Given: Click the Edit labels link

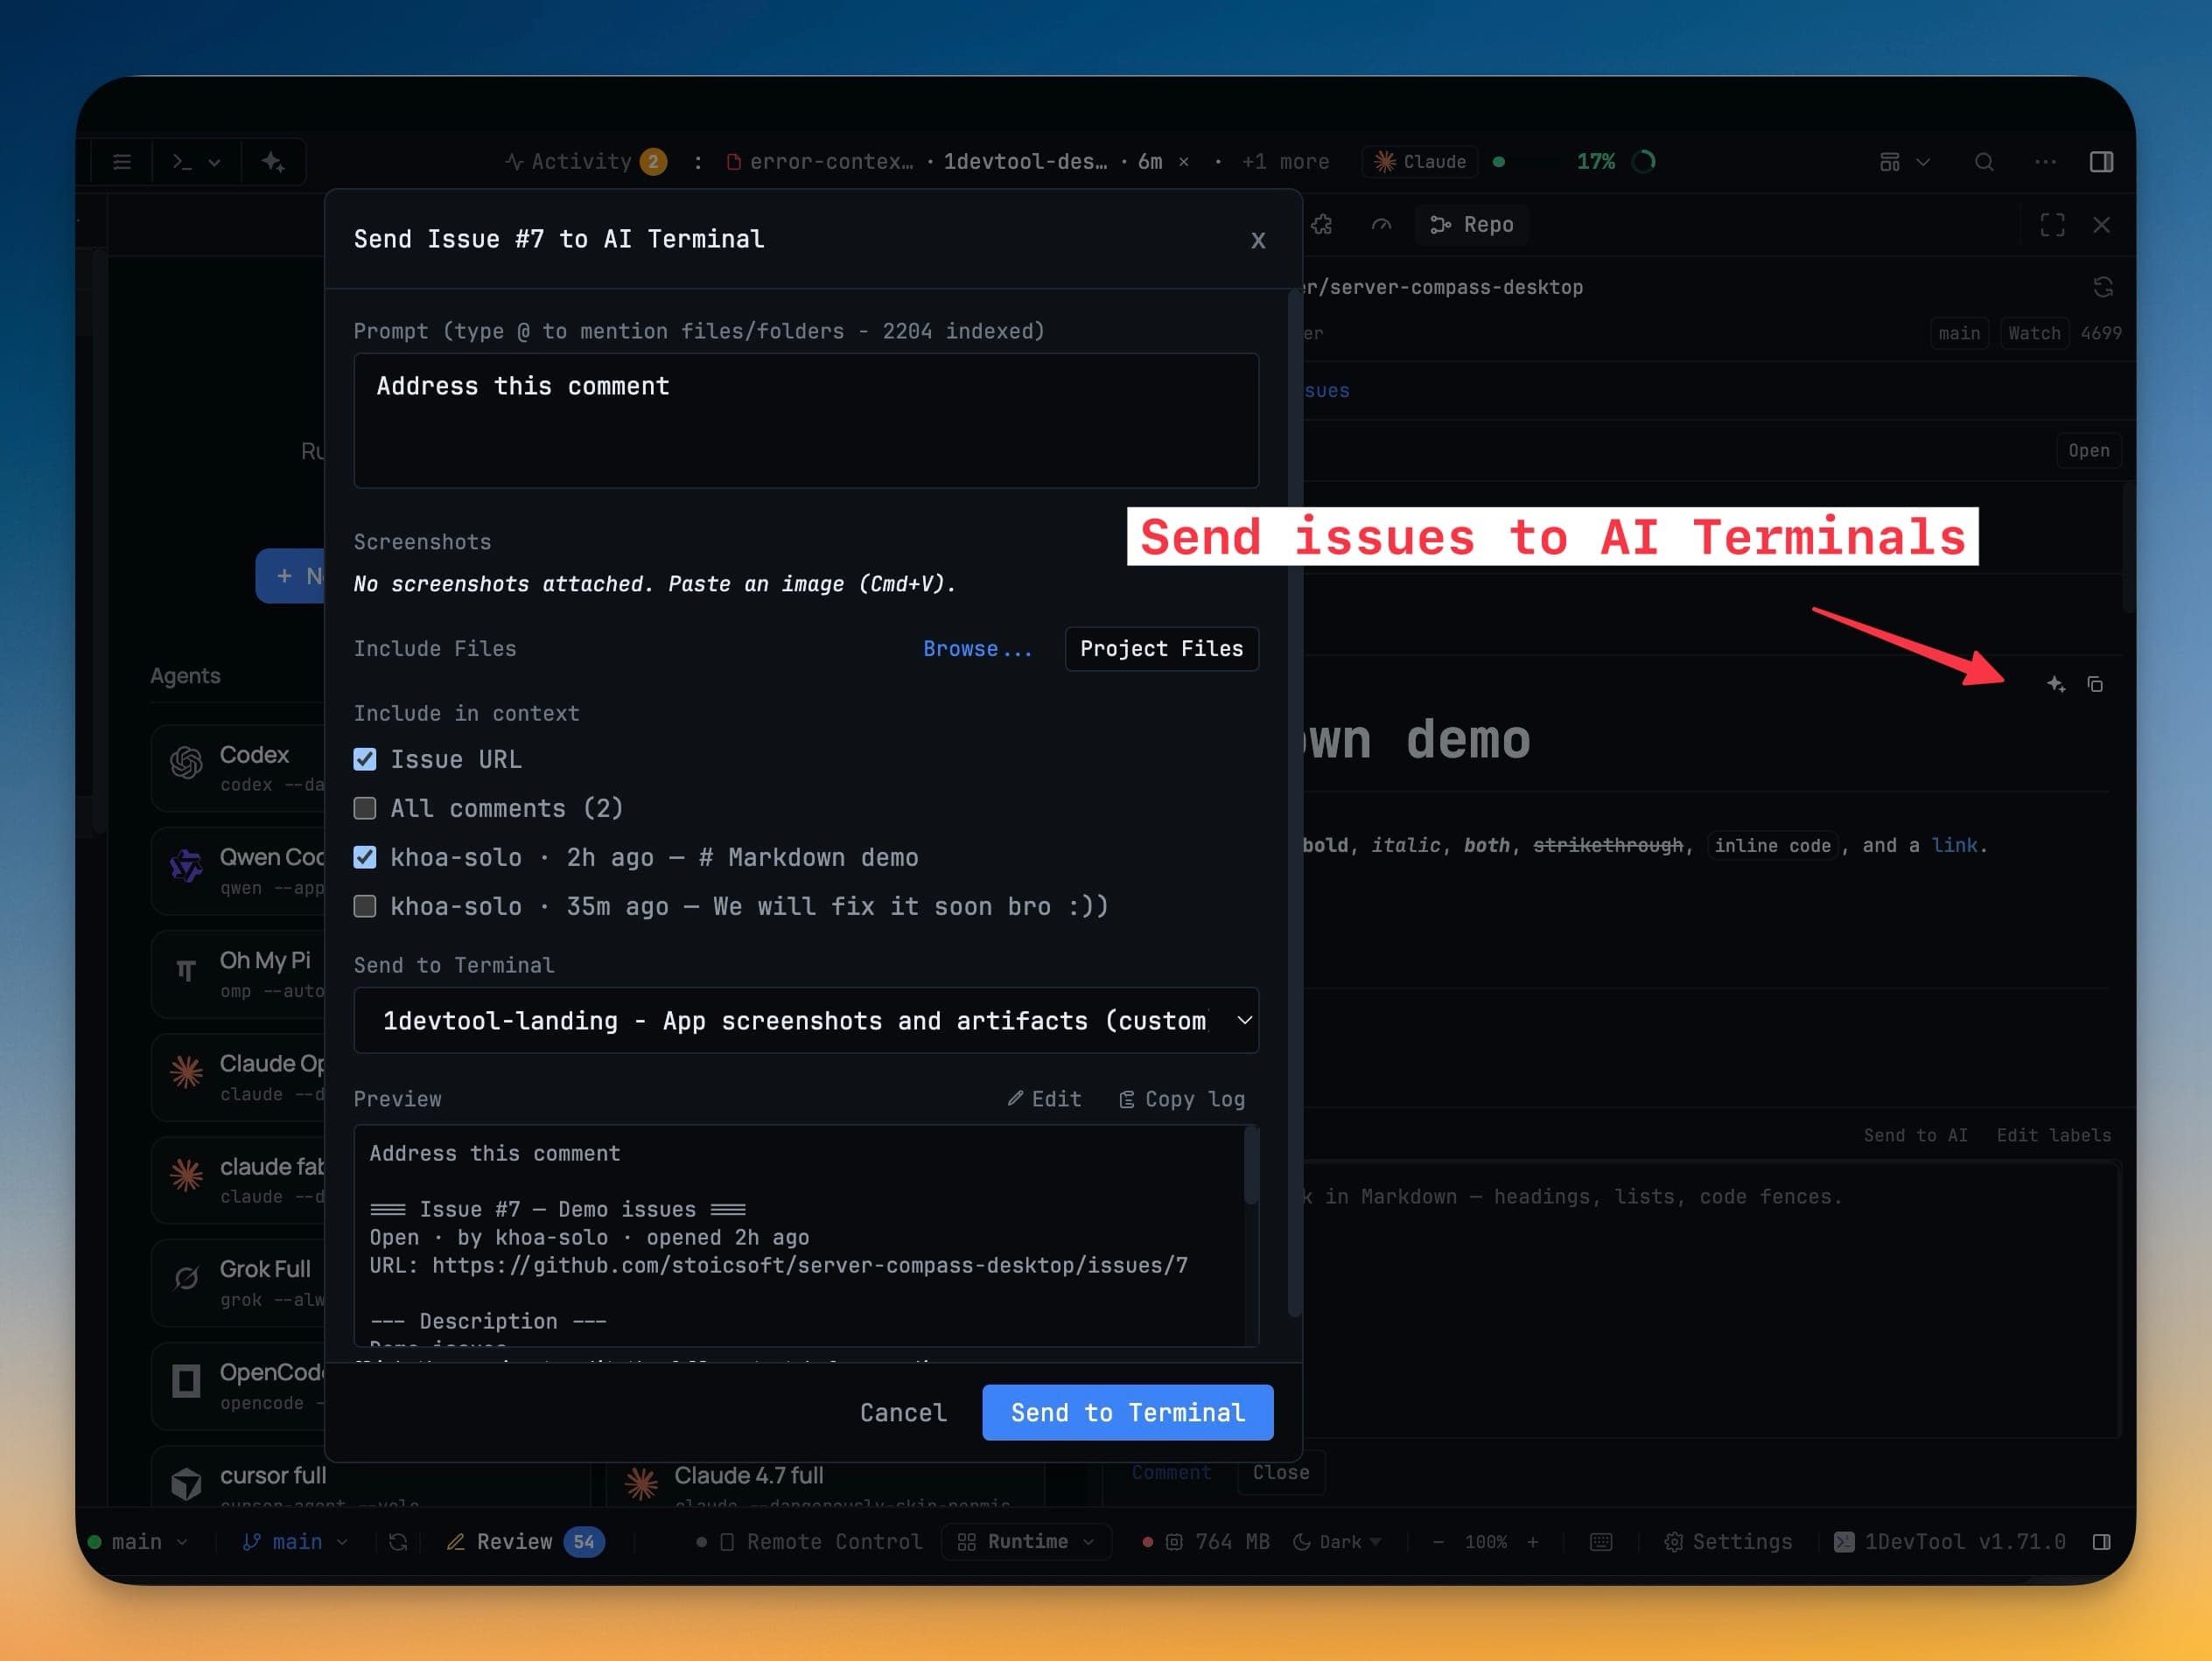Looking at the screenshot, I should tap(2054, 1135).
